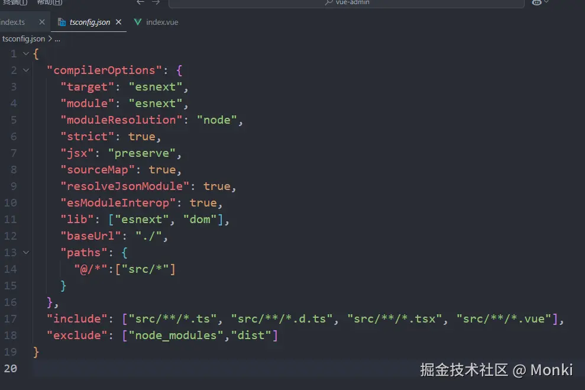The image size is (585, 390).
Task: Collapse the root object fold on line 1
Action: (x=26, y=54)
